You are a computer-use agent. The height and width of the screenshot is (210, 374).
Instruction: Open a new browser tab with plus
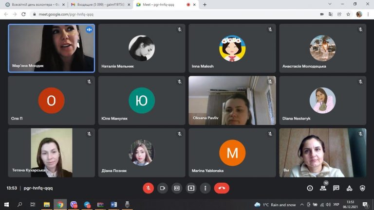point(205,4)
